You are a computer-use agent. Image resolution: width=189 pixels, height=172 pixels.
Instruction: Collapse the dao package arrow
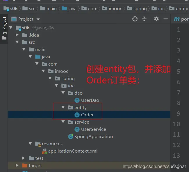pos(63,93)
